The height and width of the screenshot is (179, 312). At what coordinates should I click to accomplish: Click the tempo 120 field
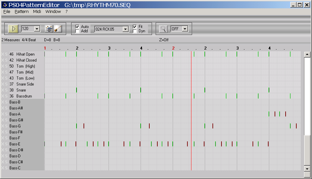tap(27, 29)
